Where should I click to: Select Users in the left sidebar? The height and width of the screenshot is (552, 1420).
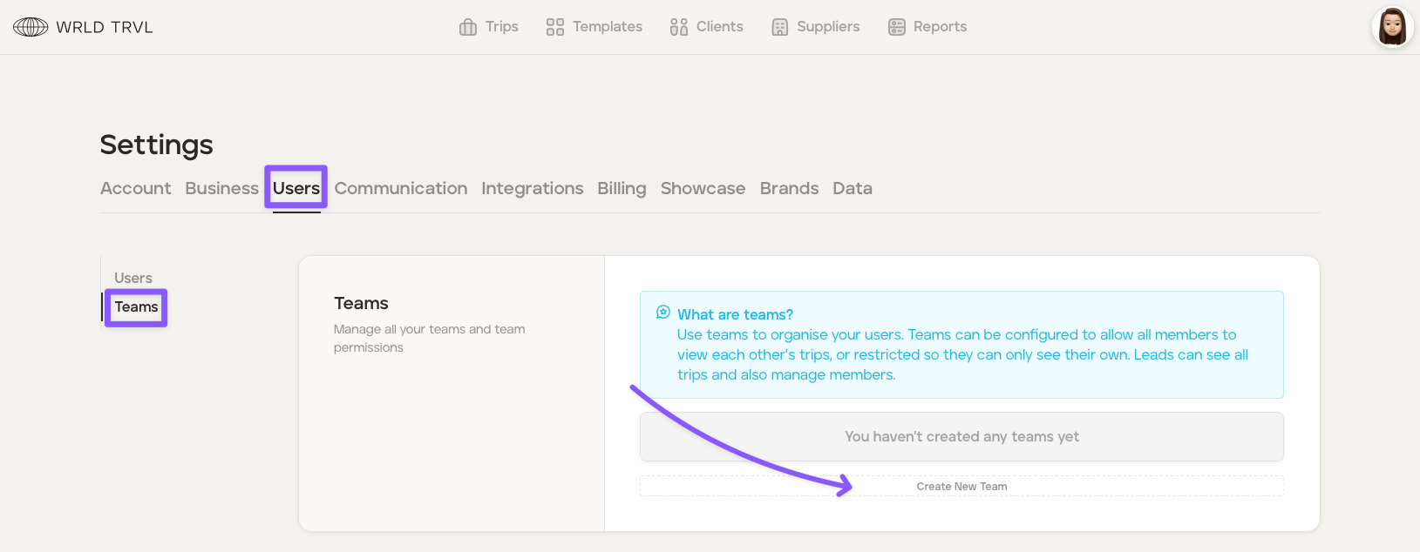133,278
